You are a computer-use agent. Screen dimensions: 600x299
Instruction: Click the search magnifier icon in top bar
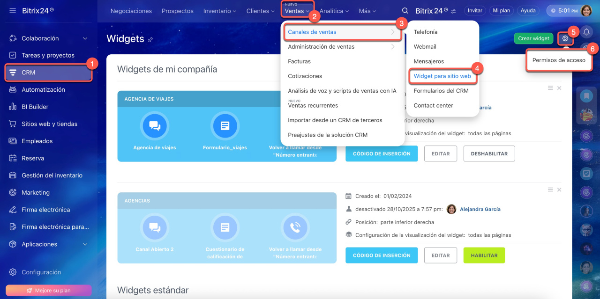405,11
